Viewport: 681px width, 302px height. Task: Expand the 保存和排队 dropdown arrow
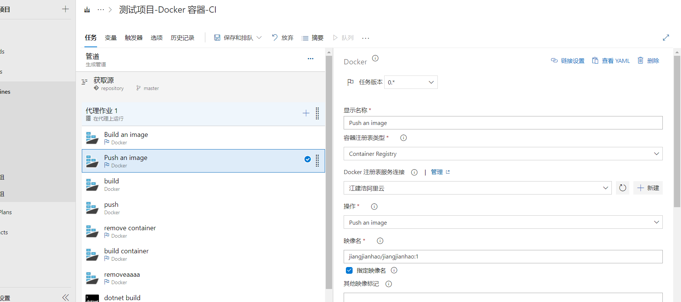pos(259,38)
